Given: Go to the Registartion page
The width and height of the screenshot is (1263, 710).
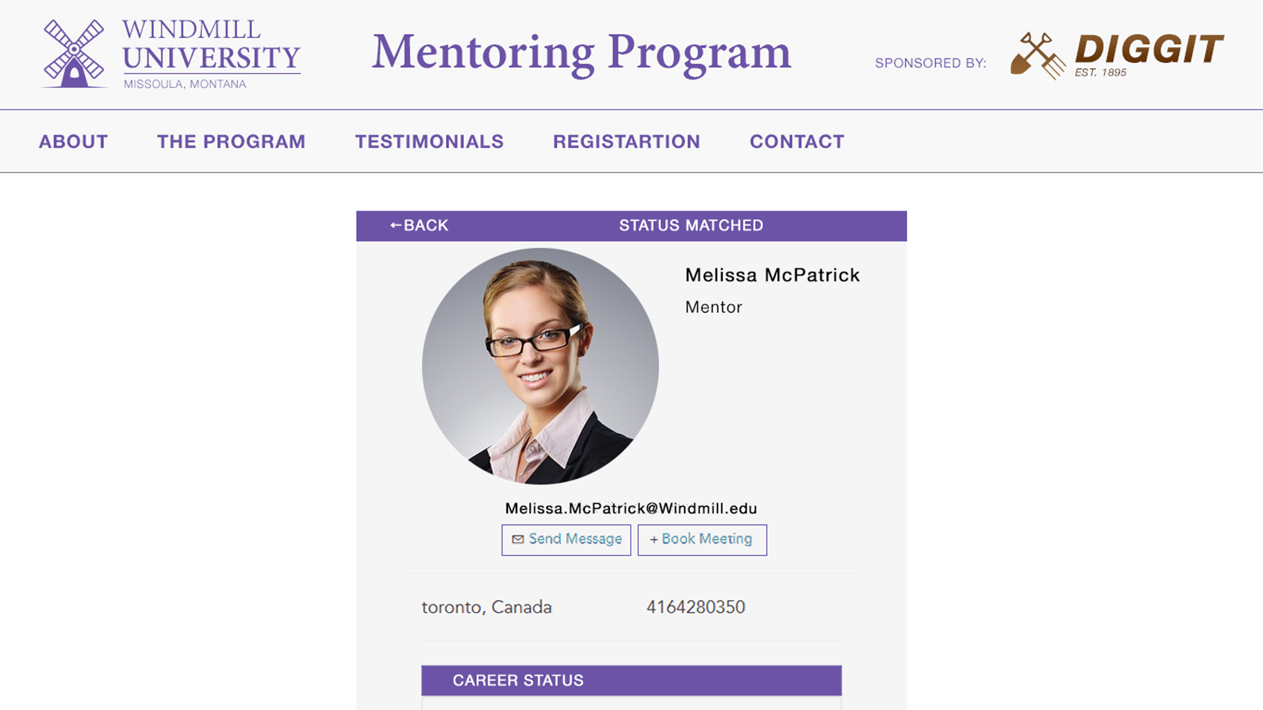Looking at the screenshot, I should click(x=626, y=141).
